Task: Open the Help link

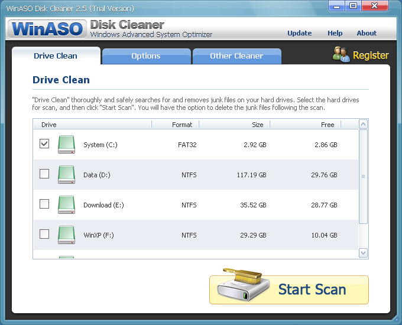Action: pos(335,33)
